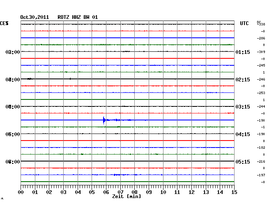The width and height of the screenshot is (267, 203).
Task: Click the DC offset value -244
Action: 261,106
